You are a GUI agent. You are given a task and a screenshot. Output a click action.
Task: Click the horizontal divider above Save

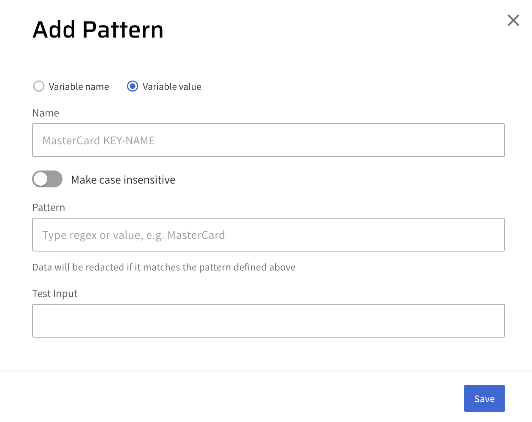266,371
